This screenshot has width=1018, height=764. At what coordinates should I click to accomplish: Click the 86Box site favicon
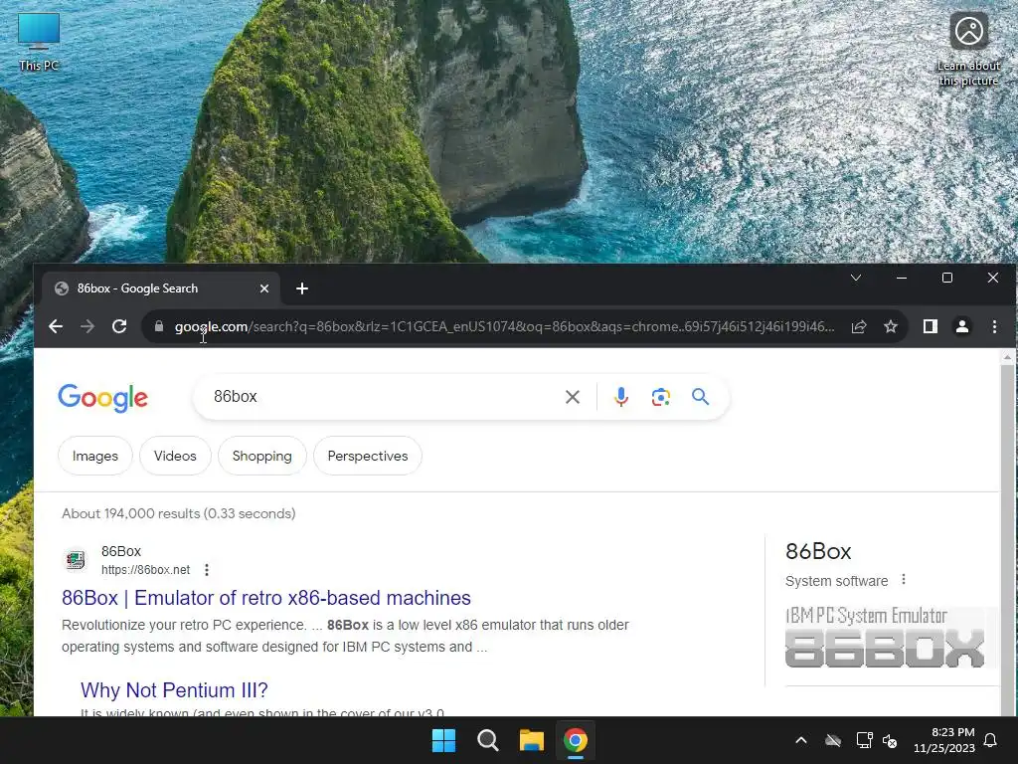(x=76, y=559)
